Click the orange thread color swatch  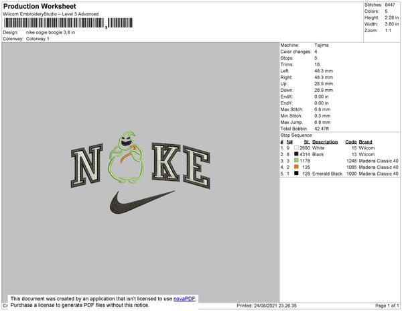[296, 167]
